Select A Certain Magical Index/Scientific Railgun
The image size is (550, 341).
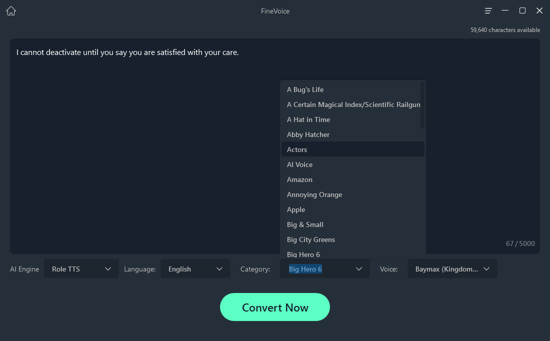[x=353, y=104]
